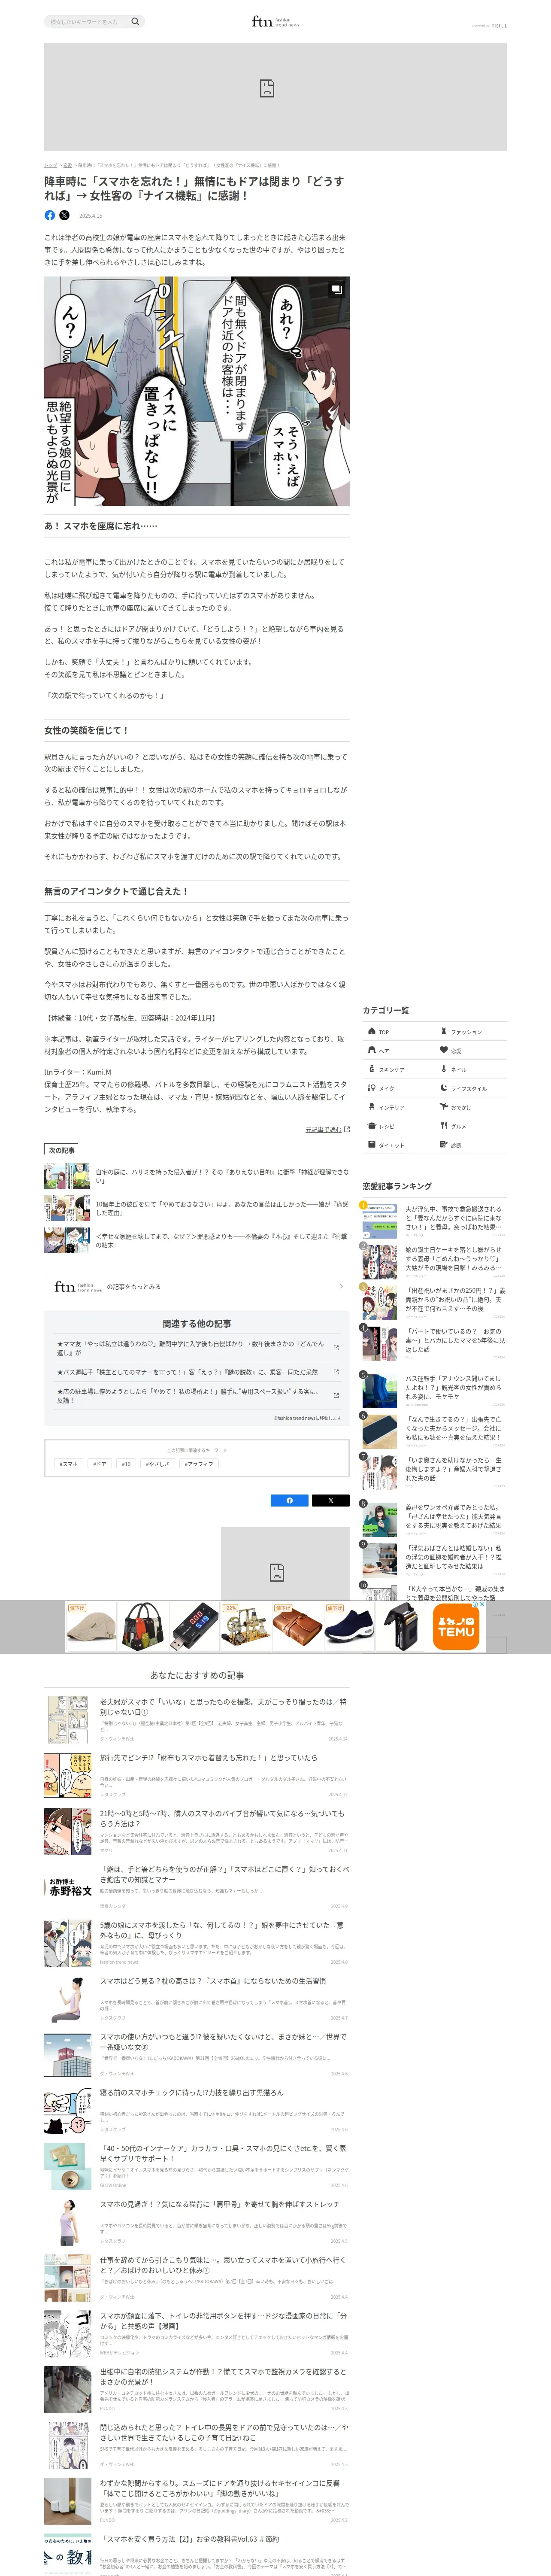551x2576 pixels.
Task: Open recommended article 出張中に自宅の防犯システムが作動
Action: (197, 2390)
